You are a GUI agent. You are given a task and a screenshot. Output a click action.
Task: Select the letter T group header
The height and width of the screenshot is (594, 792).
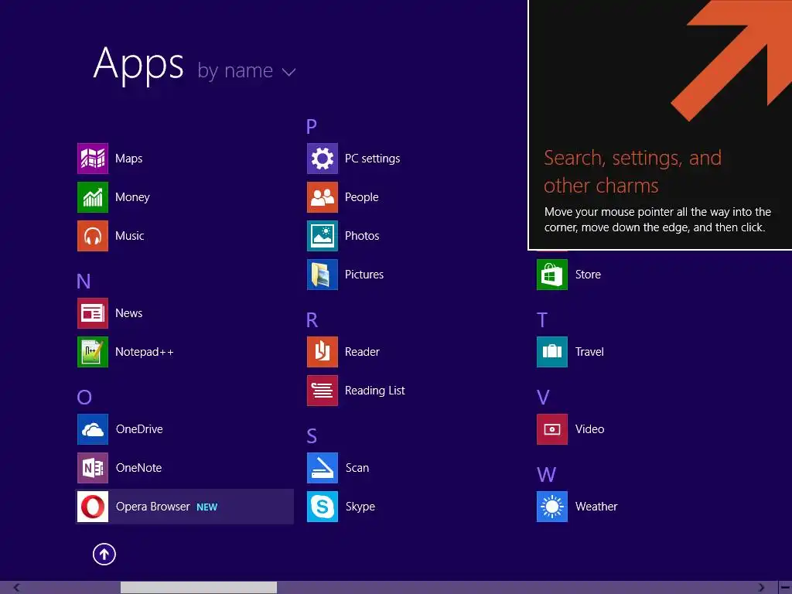tap(542, 320)
